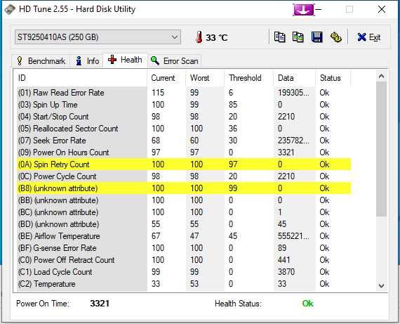The width and height of the screenshot is (400, 324).
Task: Click the 33 °C temperature reading
Action: (x=217, y=37)
